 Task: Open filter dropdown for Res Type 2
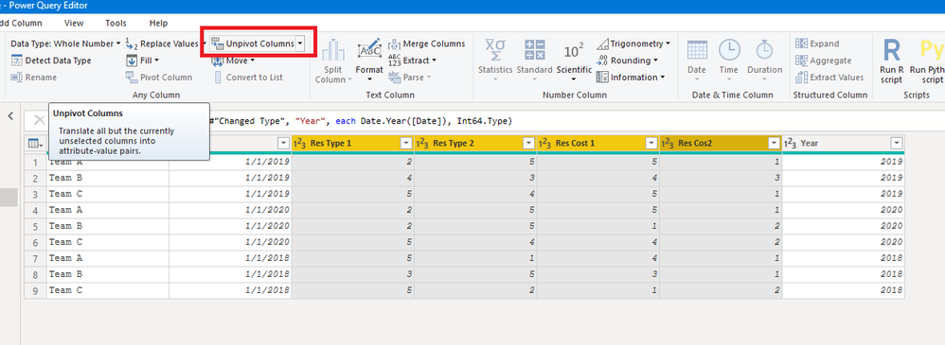528,144
